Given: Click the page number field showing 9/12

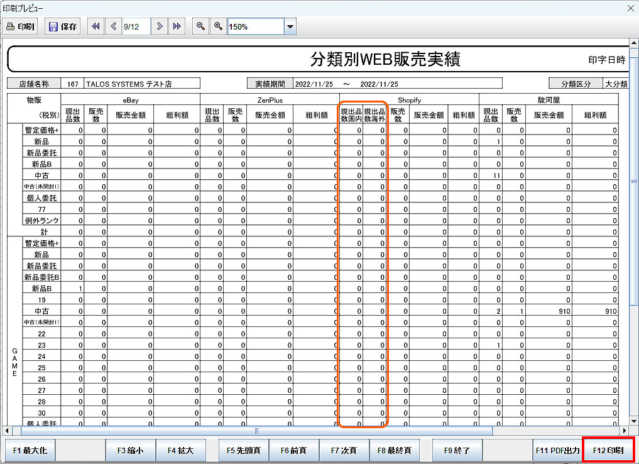Looking at the screenshot, I should pos(136,27).
